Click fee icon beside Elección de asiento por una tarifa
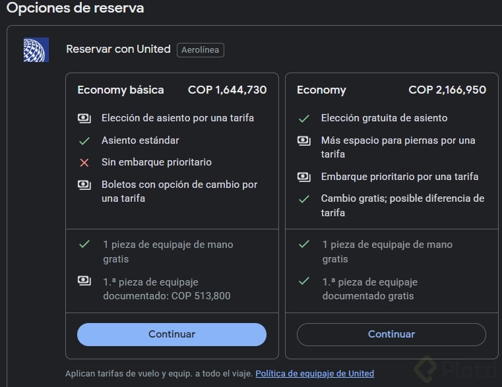 tap(84, 118)
